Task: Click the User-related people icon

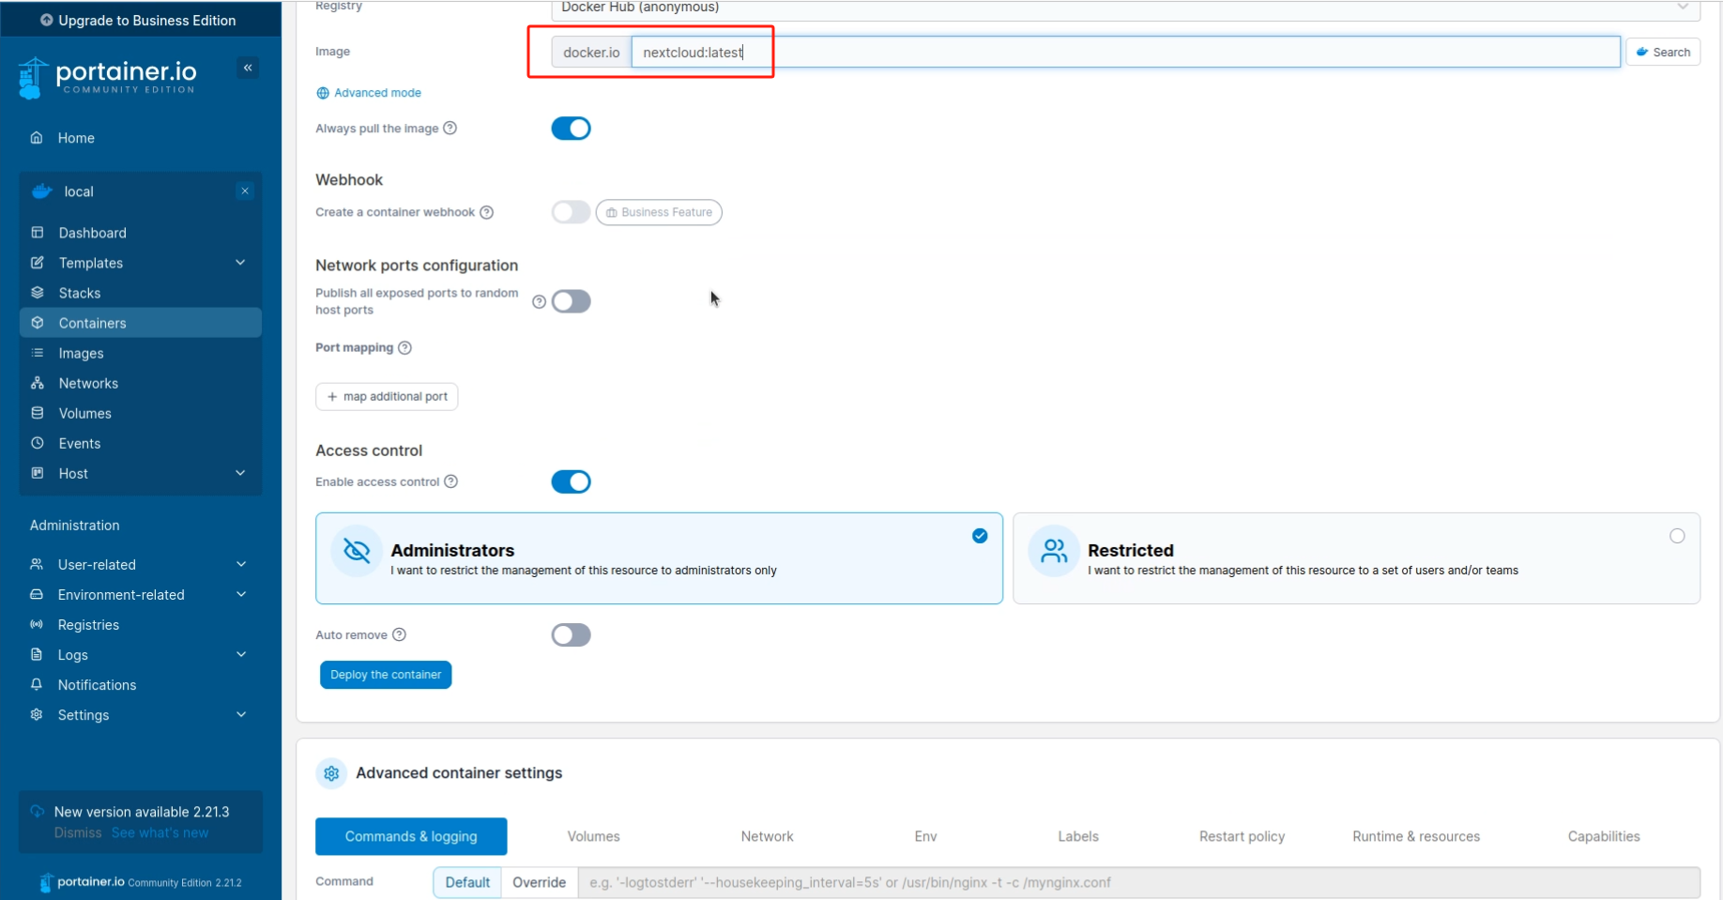Action: tap(37, 564)
